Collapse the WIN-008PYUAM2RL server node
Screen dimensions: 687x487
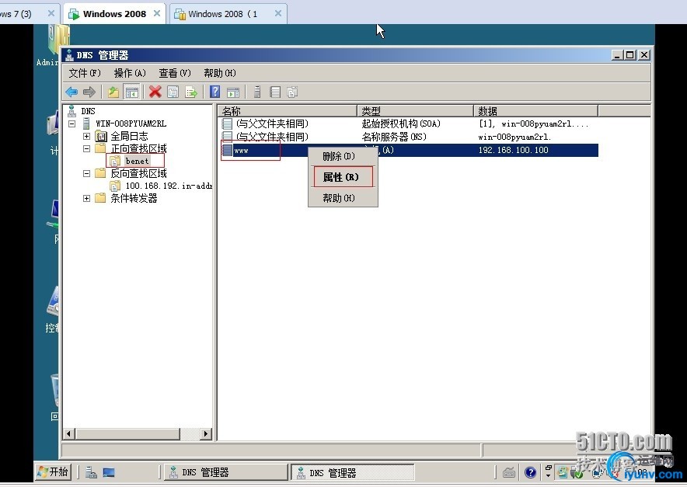(x=72, y=124)
